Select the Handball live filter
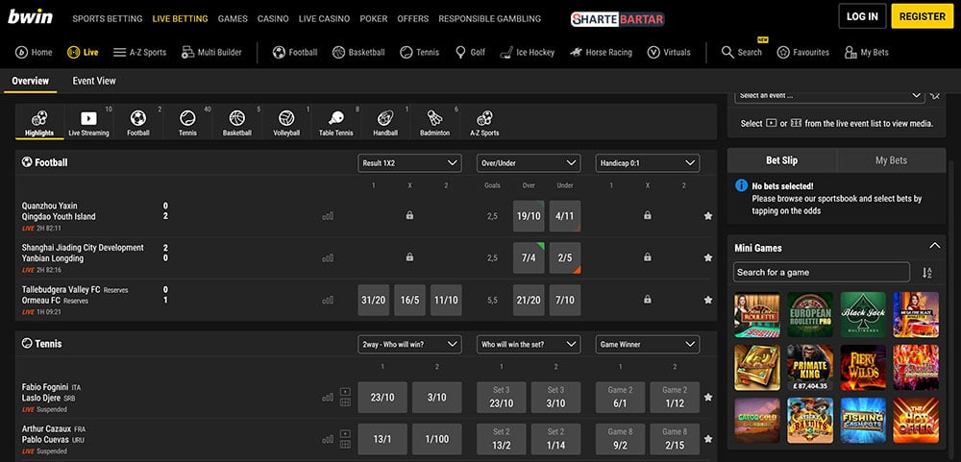Viewport: 961px width, 462px height. coord(385,123)
